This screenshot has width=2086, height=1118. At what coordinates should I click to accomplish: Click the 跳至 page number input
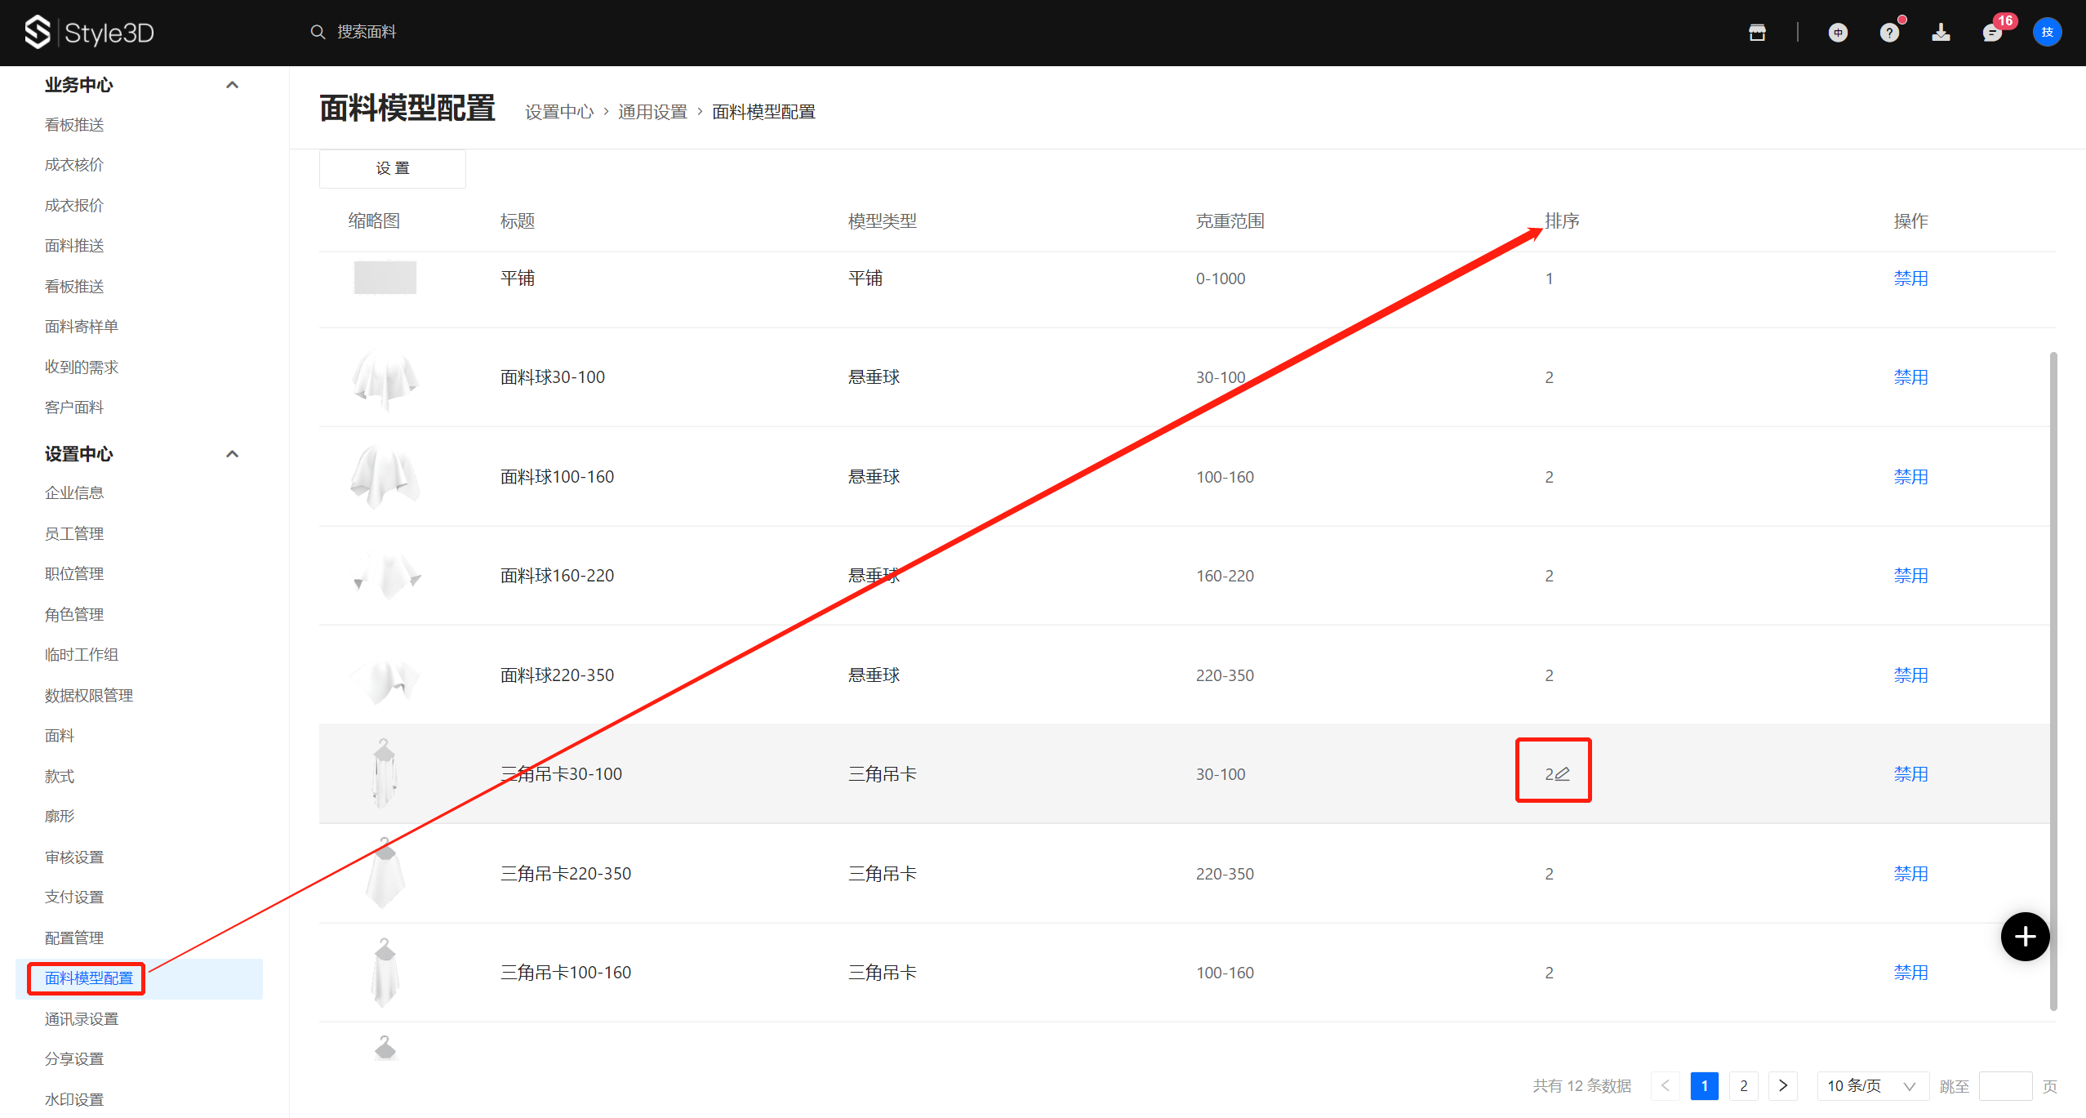(x=2004, y=1086)
